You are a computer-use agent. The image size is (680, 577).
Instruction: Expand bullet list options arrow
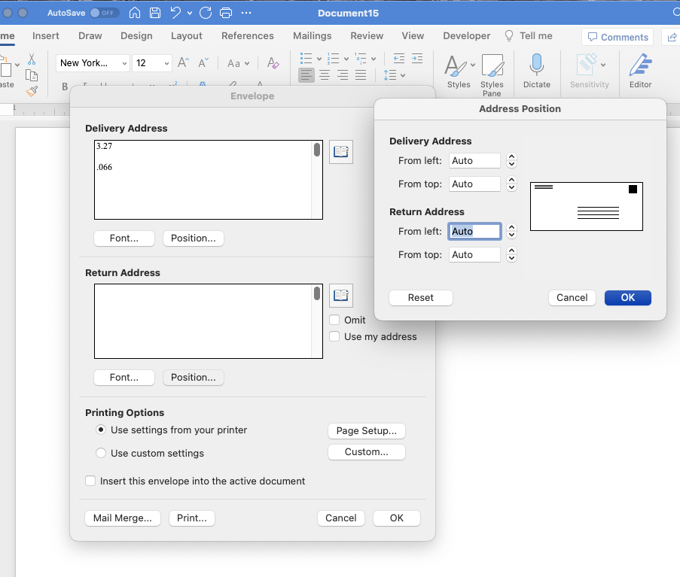319,59
